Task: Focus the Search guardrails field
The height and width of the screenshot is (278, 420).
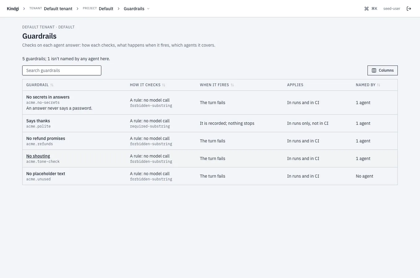Action: (62, 70)
